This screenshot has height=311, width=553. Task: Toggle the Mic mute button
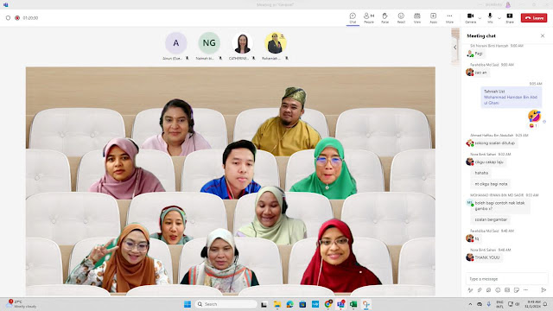pyautogui.click(x=490, y=18)
